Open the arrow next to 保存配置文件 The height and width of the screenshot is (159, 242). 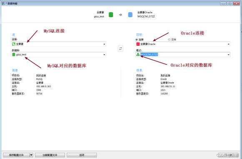[x=31, y=155]
